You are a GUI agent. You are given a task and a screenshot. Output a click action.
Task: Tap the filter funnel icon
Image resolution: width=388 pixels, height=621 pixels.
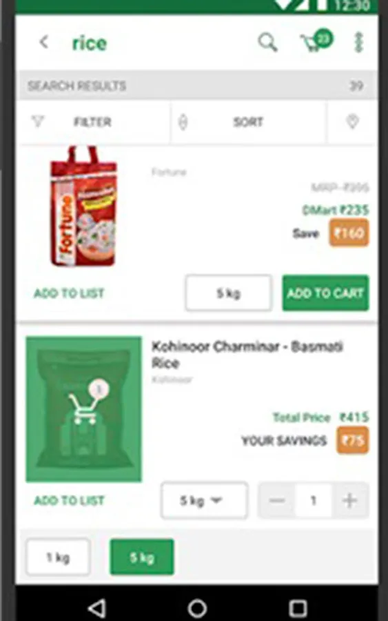coord(38,121)
